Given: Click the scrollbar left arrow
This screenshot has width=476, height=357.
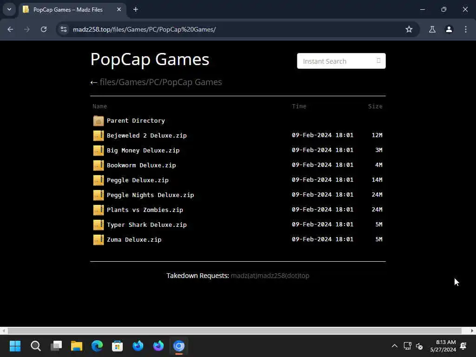Looking at the screenshot, I should pyautogui.click(x=3, y=331).
